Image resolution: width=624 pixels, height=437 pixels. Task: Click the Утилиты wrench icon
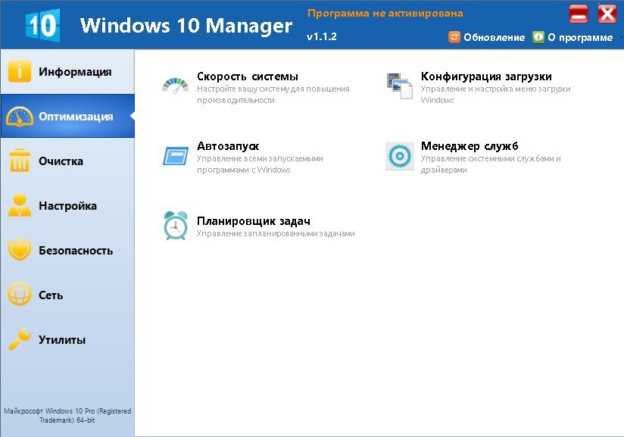click(20, 339)
